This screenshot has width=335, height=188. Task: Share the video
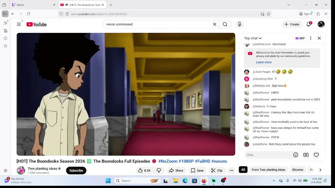(x=176, y=171)
